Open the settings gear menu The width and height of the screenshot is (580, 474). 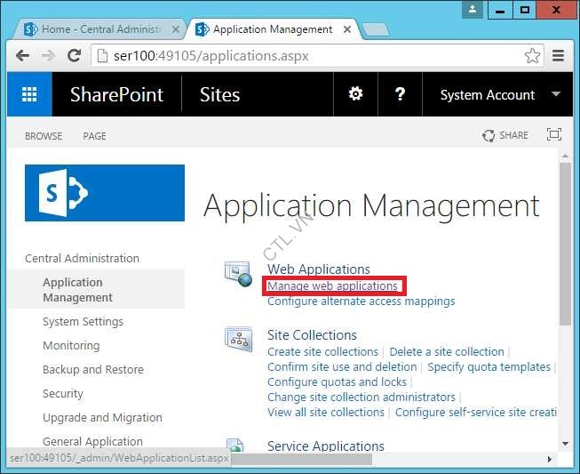pos(355,94)
